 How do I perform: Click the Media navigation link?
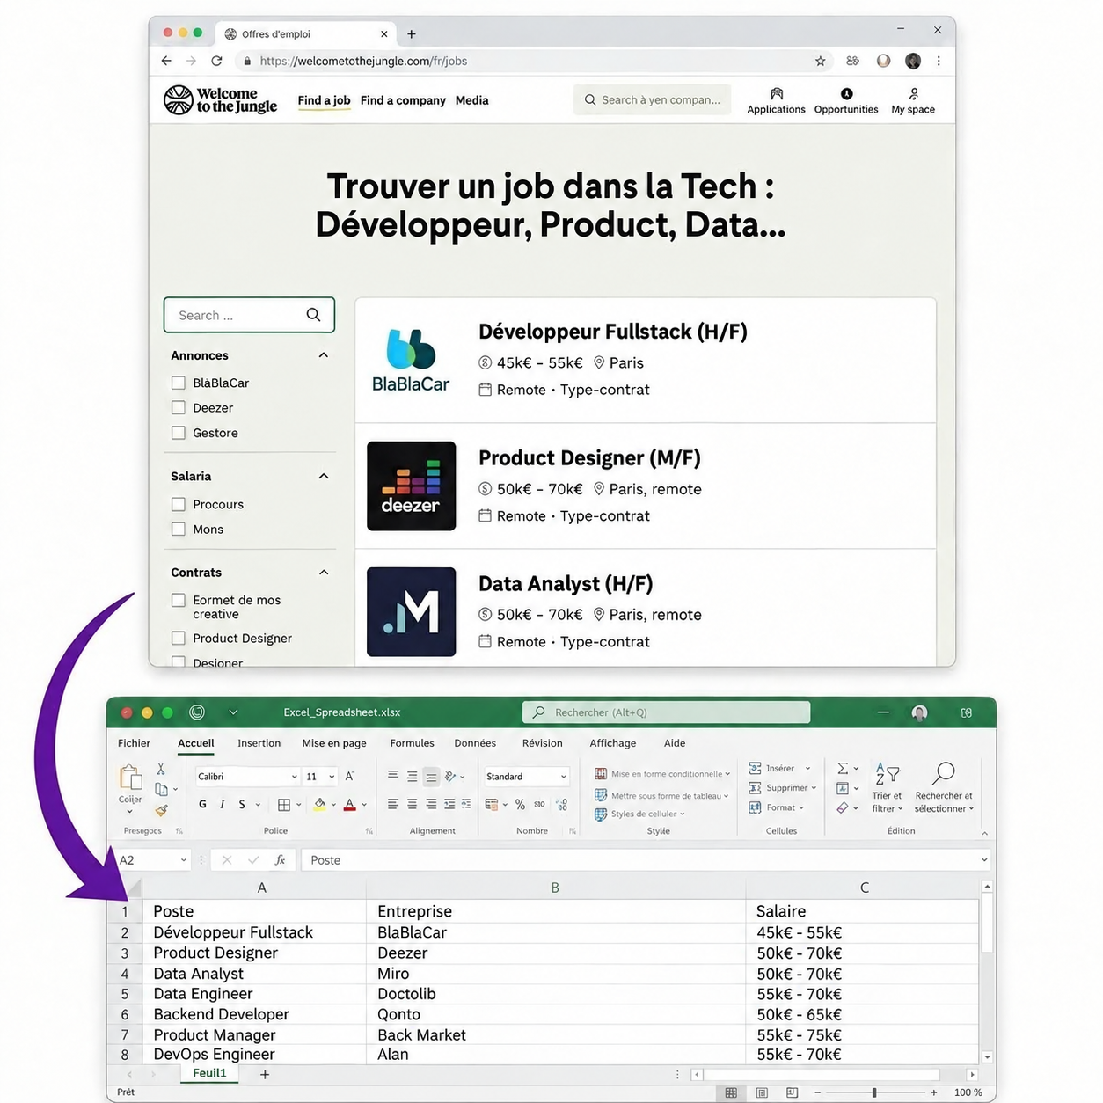click(x=472, y=100)
